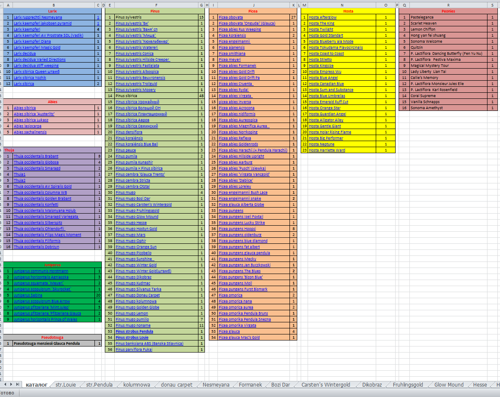This screenshot has height=397, width=500.
Task: Open Pinus mugo Carsten's Wintergold link
Action: pos(144,205)
